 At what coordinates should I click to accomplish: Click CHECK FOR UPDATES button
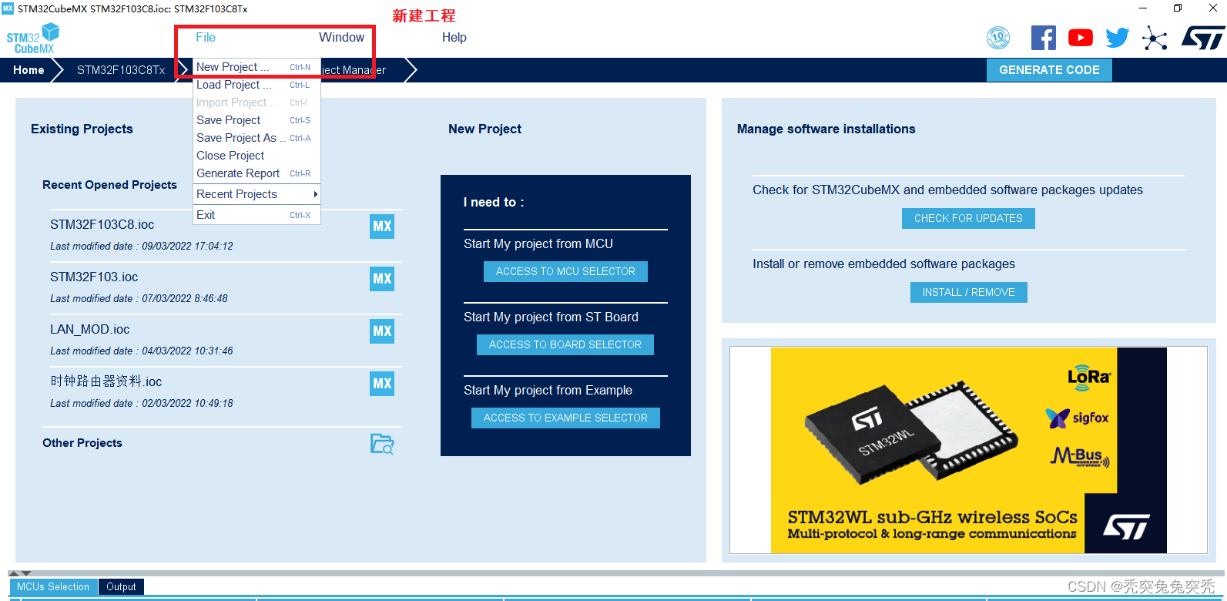pyautogui.click(x=968, y=219)
